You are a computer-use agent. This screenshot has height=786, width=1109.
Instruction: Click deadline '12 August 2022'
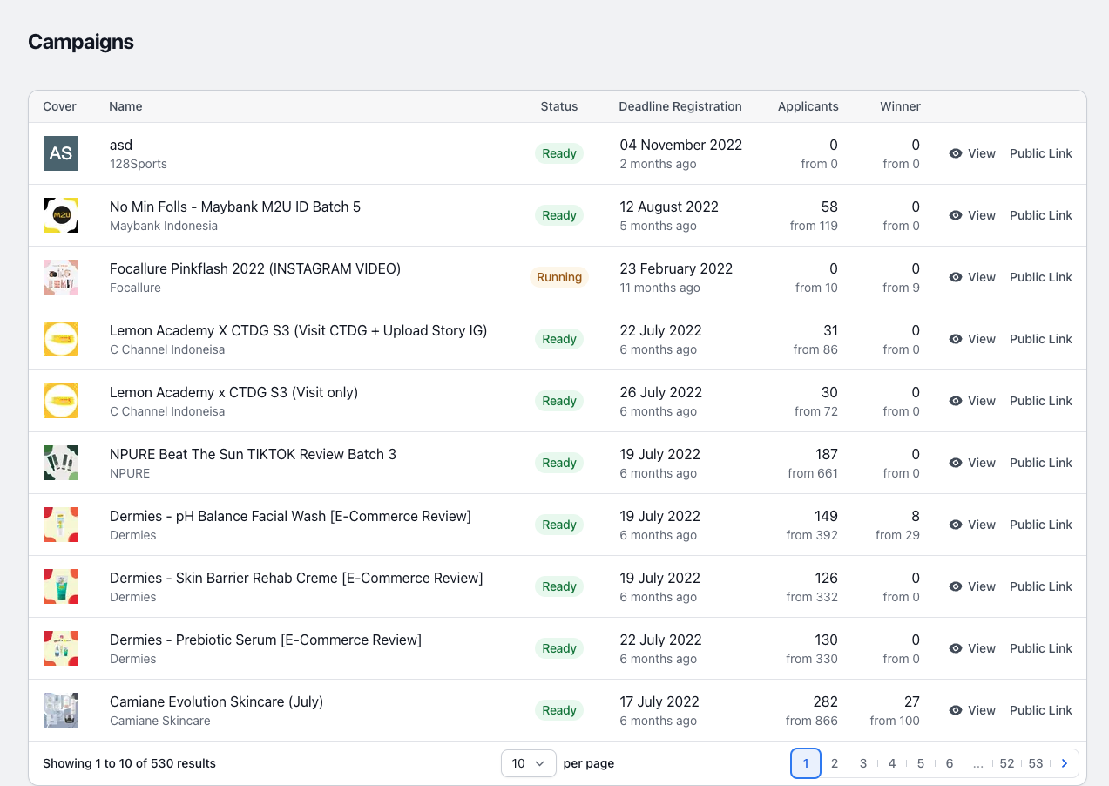point(669,207)
